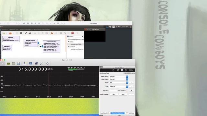The height and width of the screenshot is (116, 207).
Task: Click Gqrx load settings folder icon
Action: tap(14, 63)
